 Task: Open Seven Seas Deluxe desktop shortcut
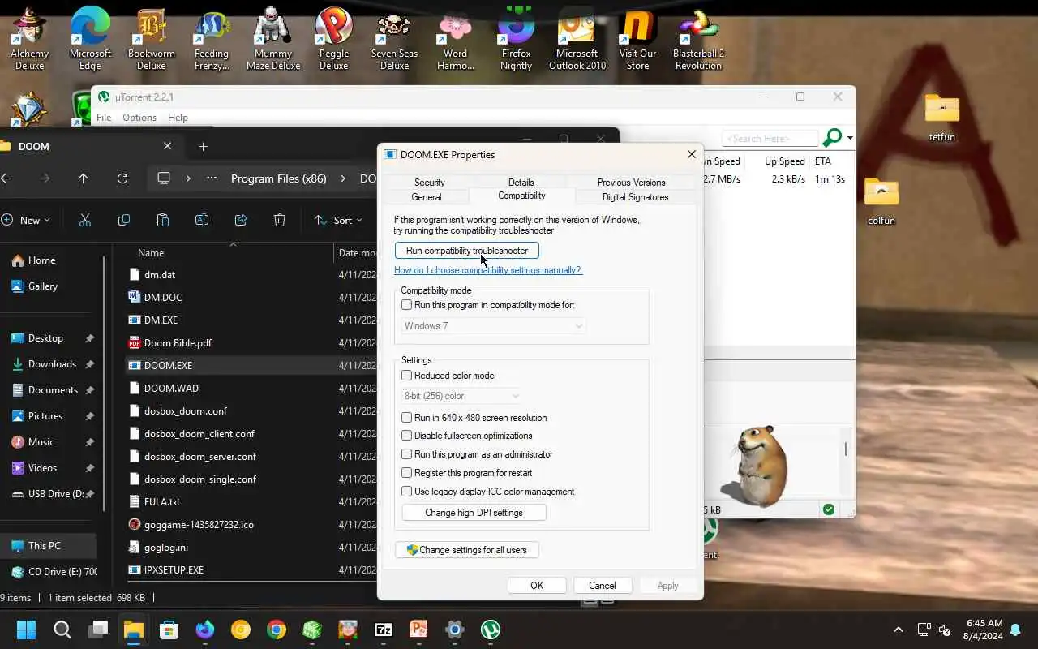pos(394,39)
